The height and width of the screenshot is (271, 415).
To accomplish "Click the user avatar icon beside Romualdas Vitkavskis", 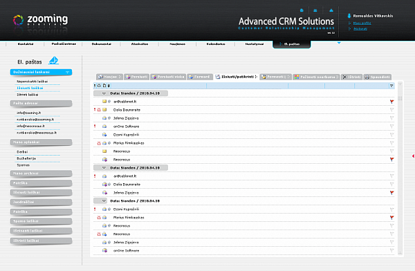I will (x=349, y=16).
